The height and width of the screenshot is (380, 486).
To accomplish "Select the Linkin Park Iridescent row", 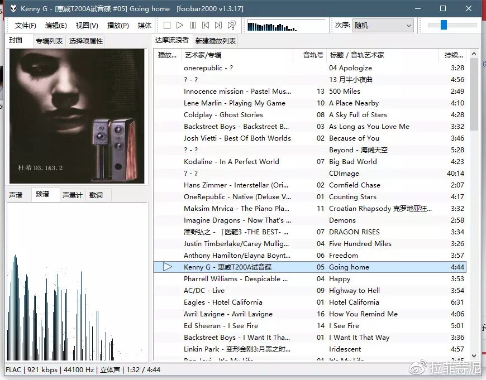I will tap(310, 349).
